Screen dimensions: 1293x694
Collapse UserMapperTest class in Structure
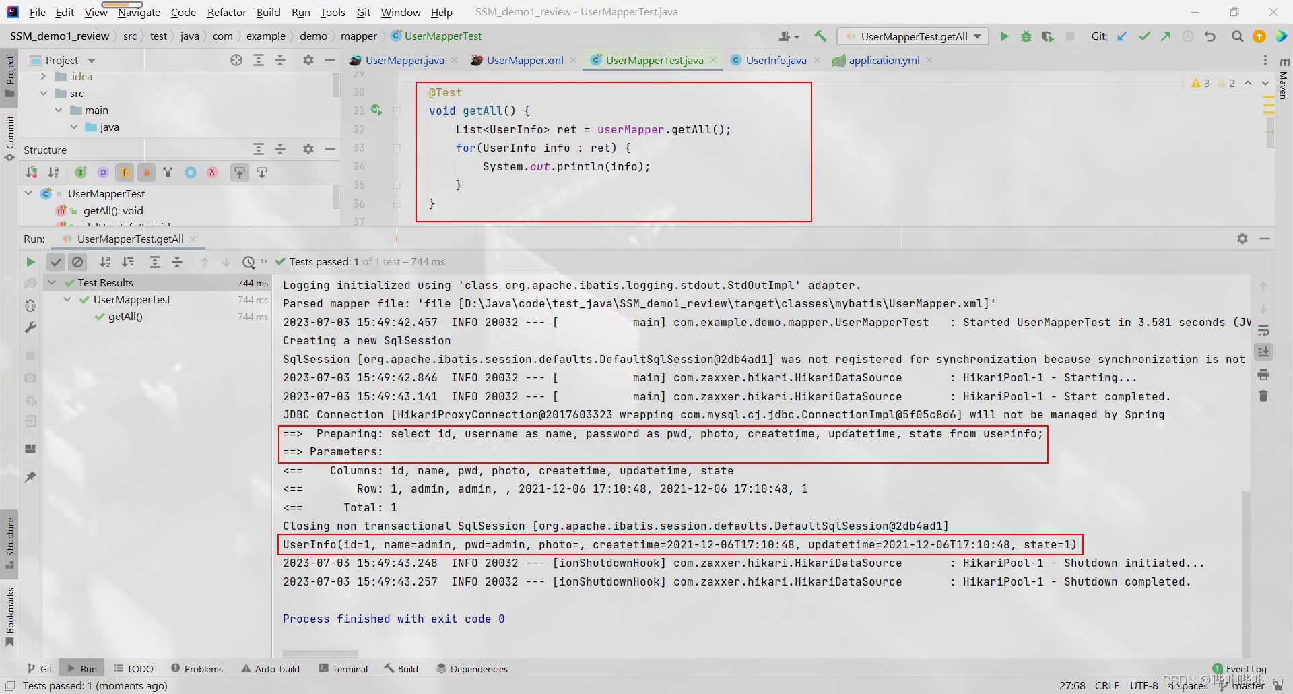(x=28, y=193)
